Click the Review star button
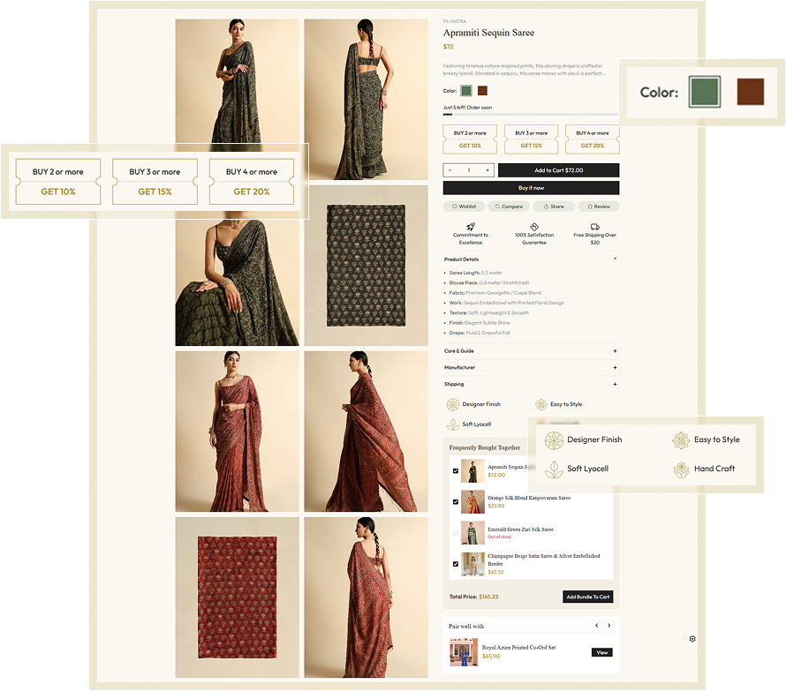Screen dimensions: 786x691 [x=599, y=207]
